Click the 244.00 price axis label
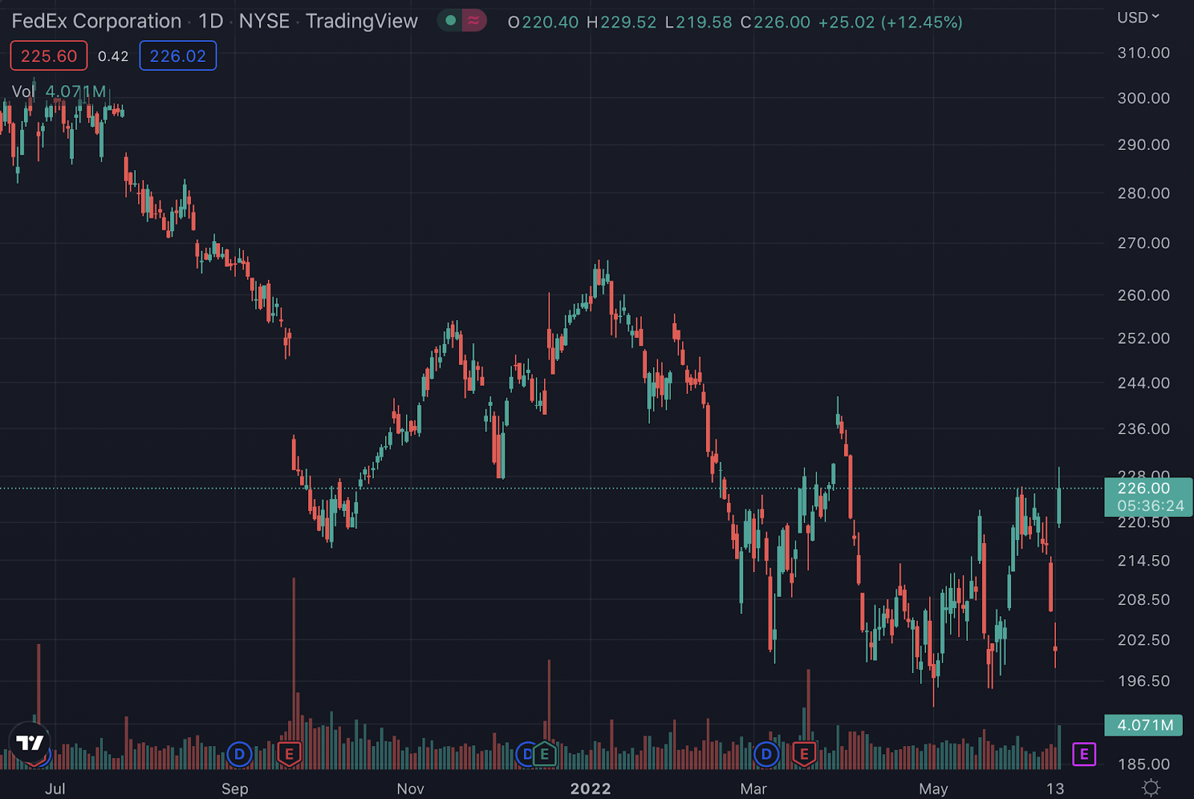This screenshot has width=1194, height=799. pyautogui.click(x=1143, y=383)
